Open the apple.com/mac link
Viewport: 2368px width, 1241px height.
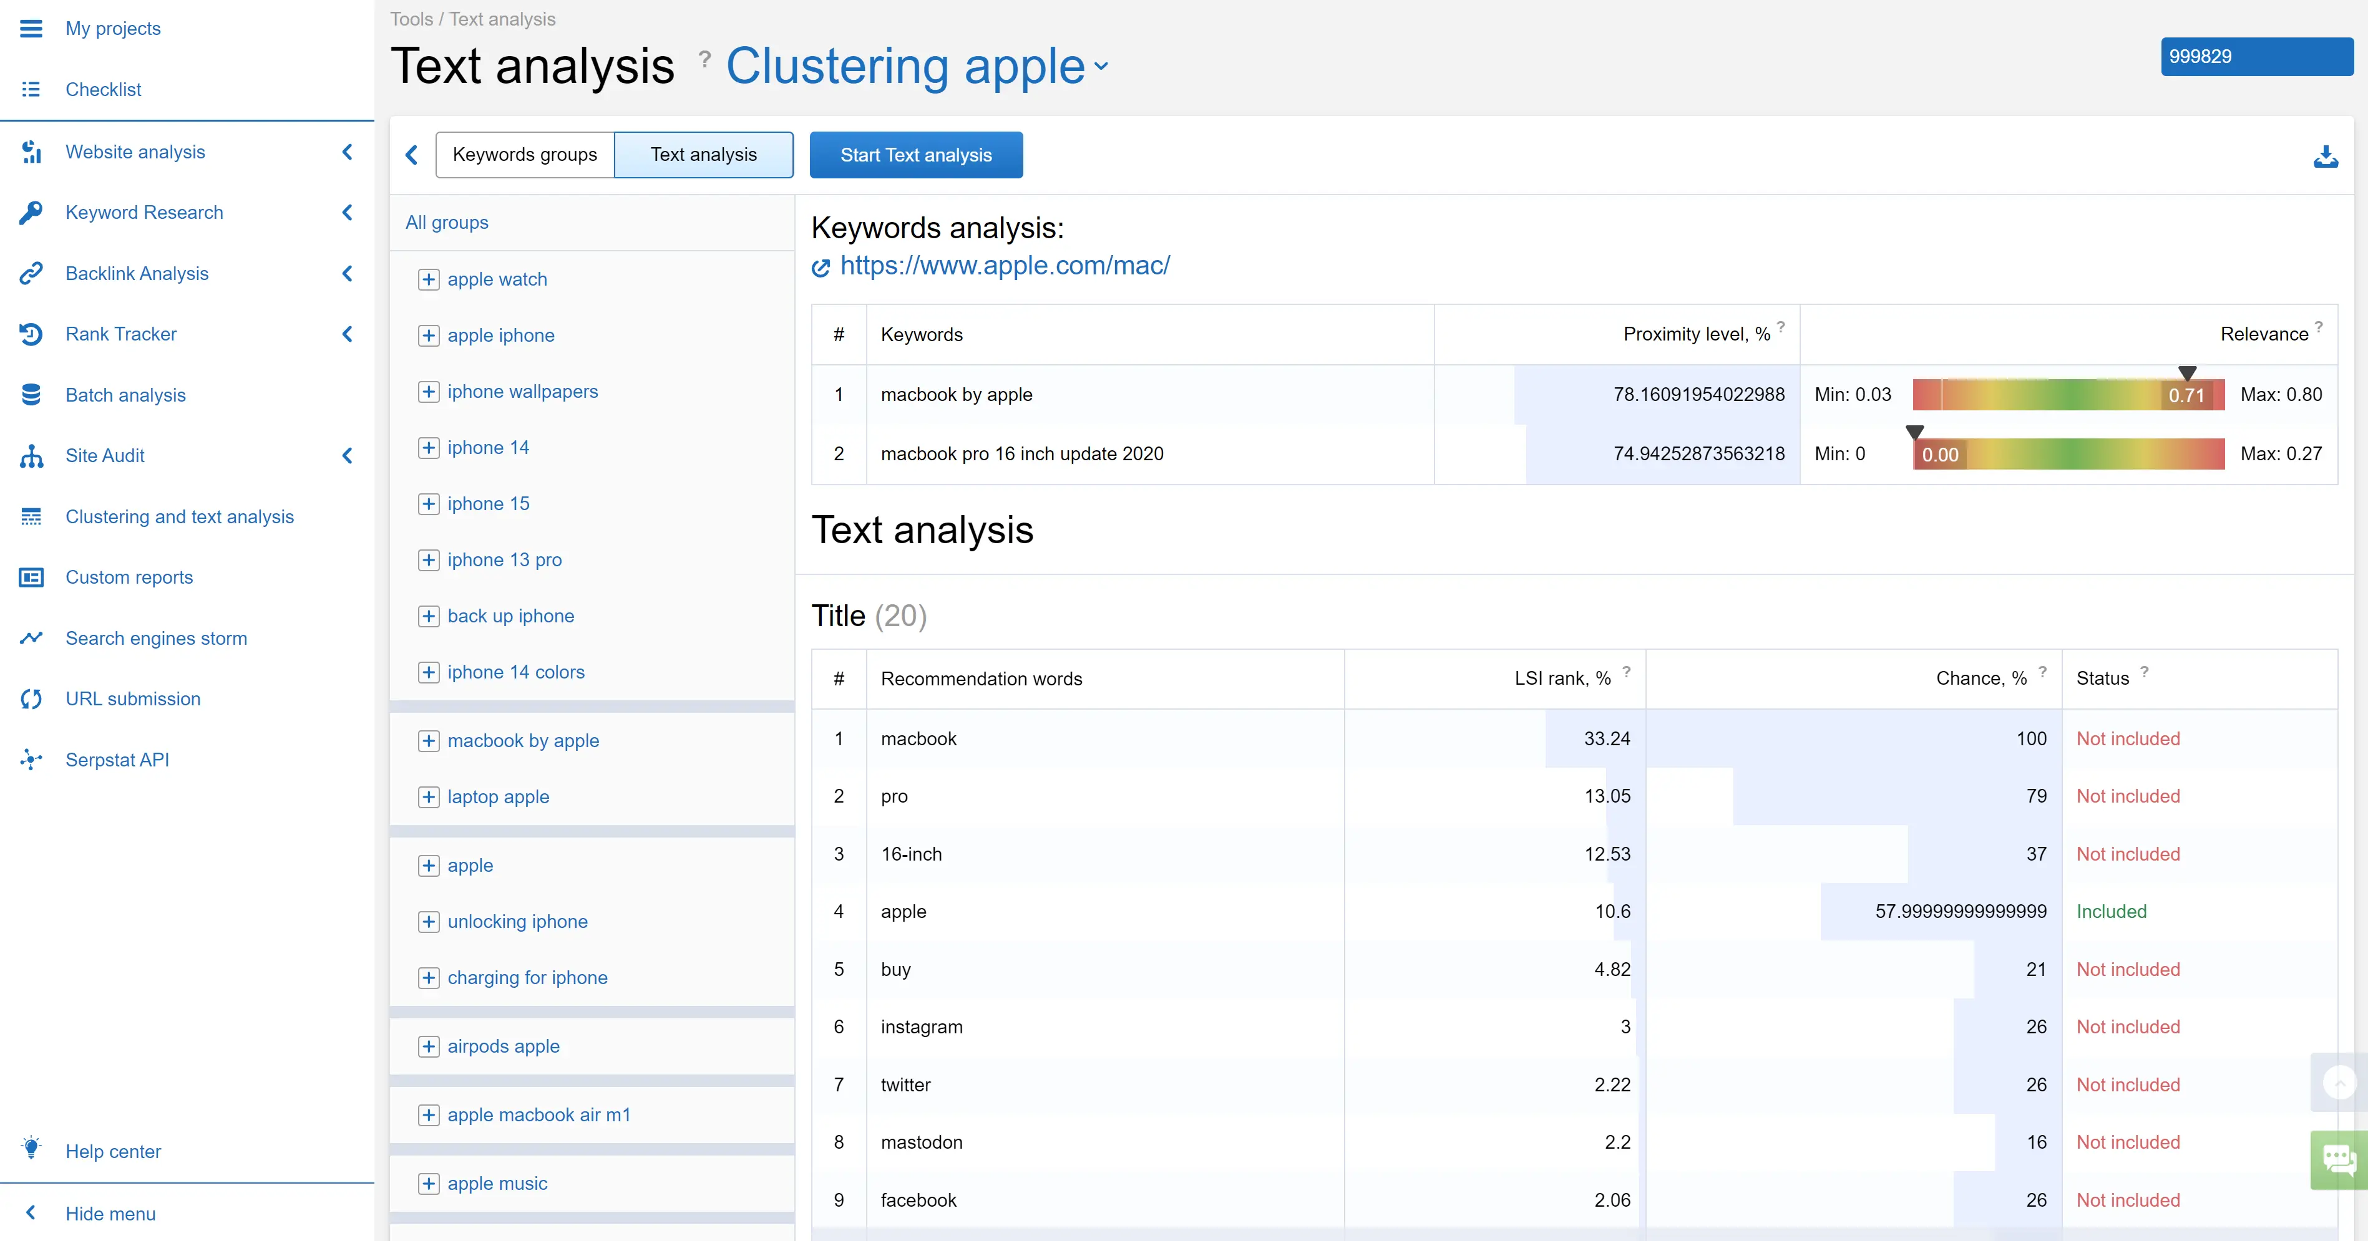click(1004, 266)
